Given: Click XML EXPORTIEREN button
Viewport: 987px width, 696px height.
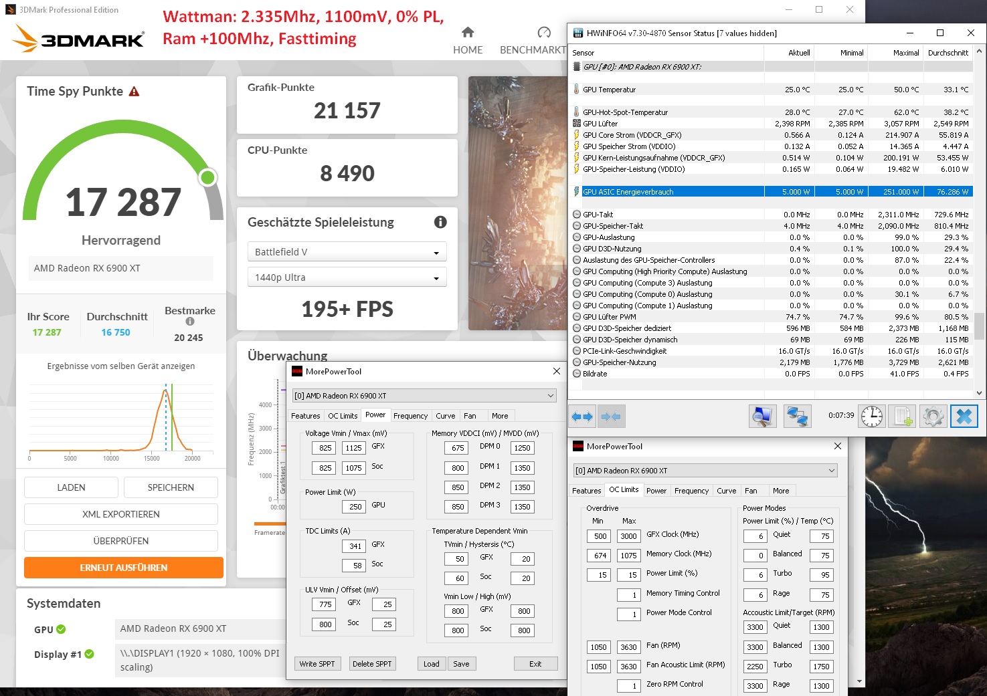Looking at the screenshot, I should click(121, 514).
